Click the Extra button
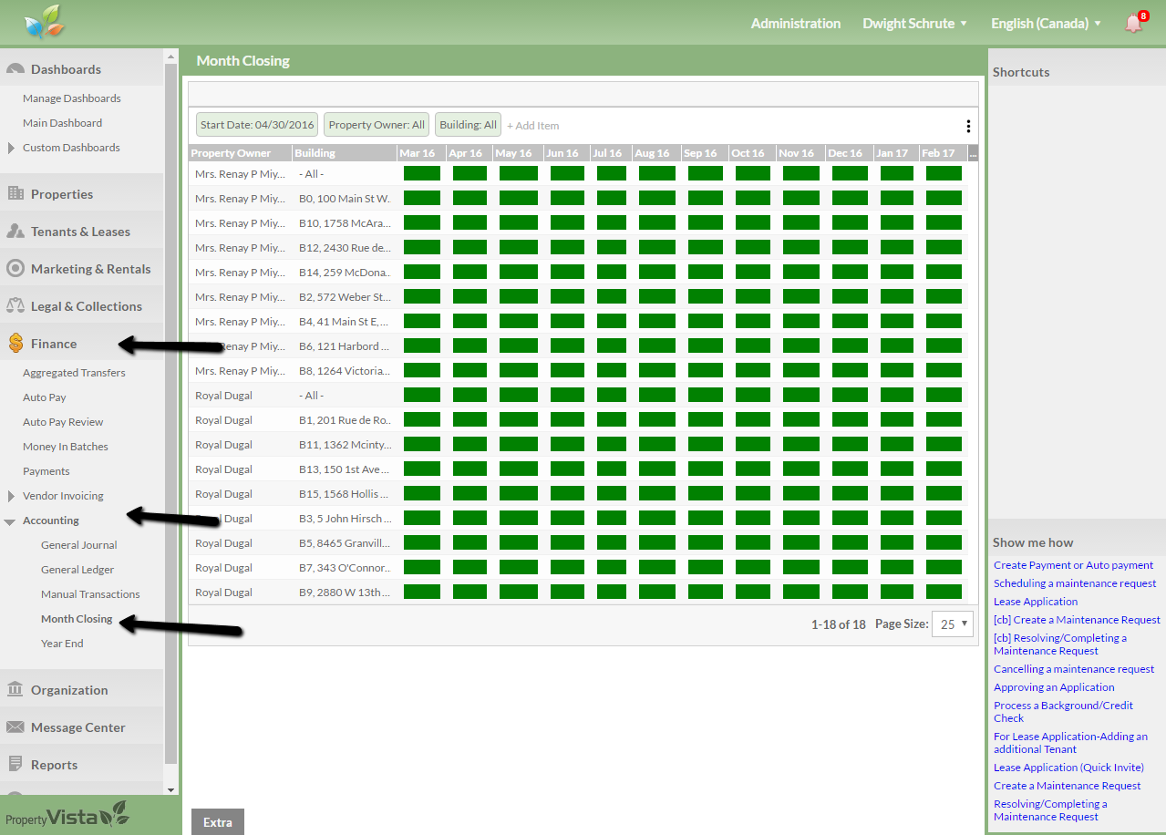The image size is (1166, 835). click(x=218, y=822)
